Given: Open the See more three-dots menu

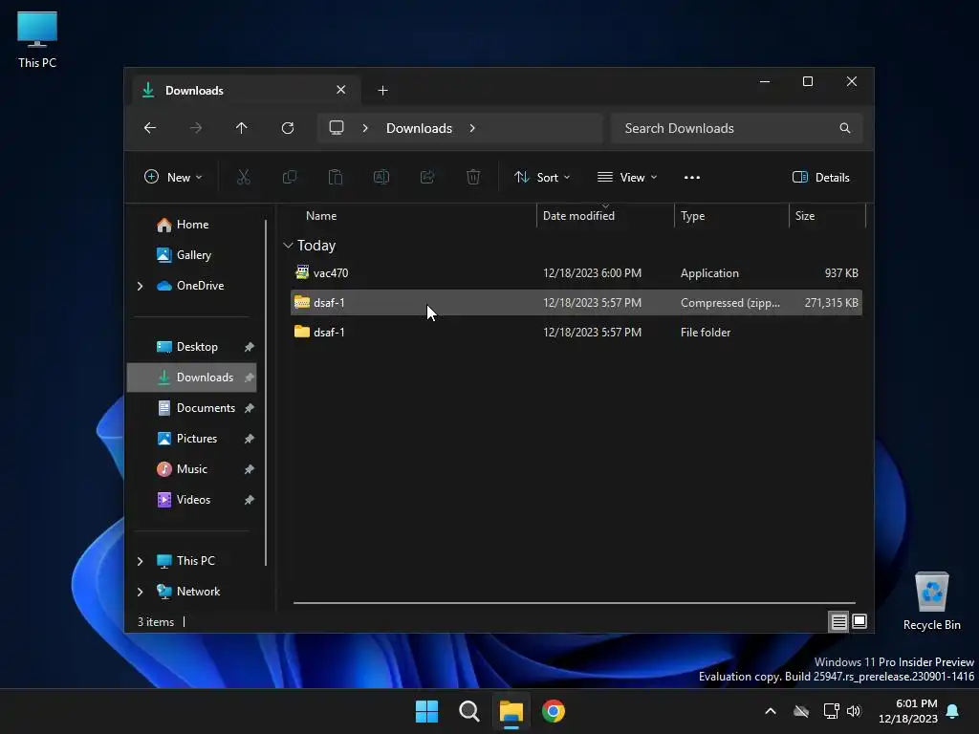Looking at the screenshot, I should point(692,177).
